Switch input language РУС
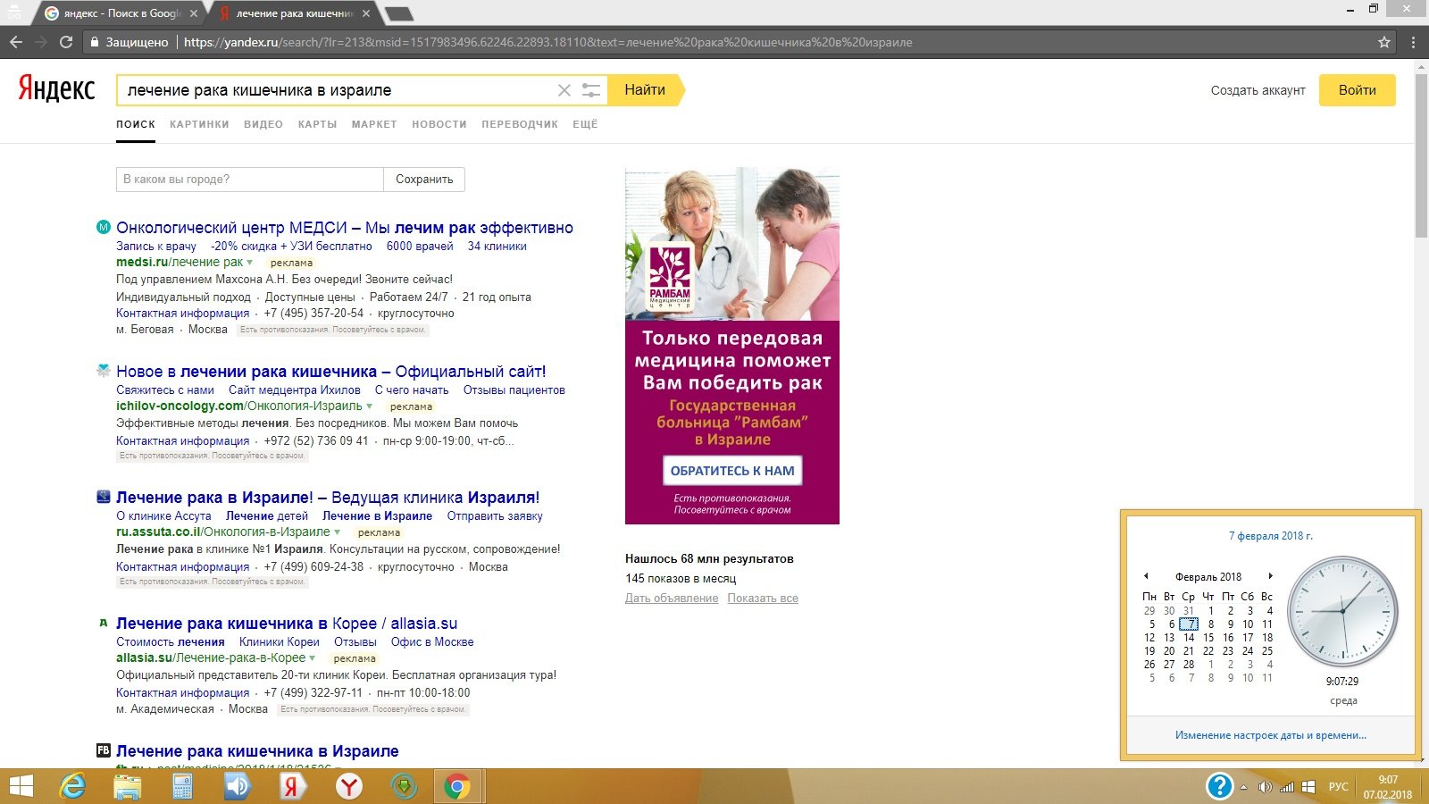This screenshot has width=1429, height=804. pos(1338,787)
